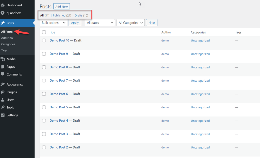This screenshot has width=260, height=158.
Task: Check the box for Demo Post 3
Action: click(x=44, y=134)
